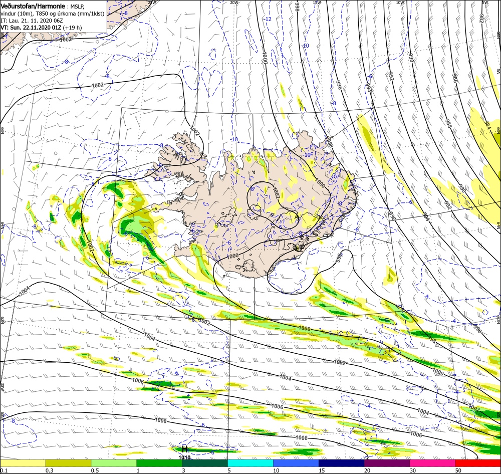This screenshot has width=501, height=474.
Task: Click the Veðurstofan/Harmonie title text
Action: (33, 6)
